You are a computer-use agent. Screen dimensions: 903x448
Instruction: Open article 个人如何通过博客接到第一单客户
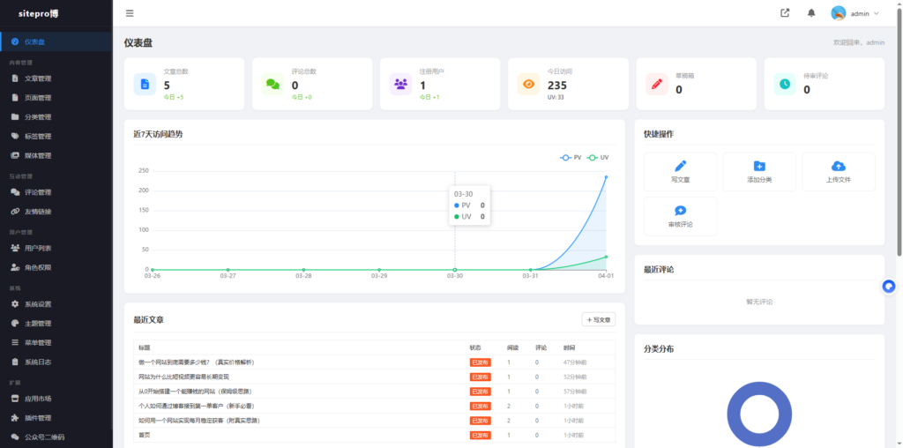click(197, 406)
